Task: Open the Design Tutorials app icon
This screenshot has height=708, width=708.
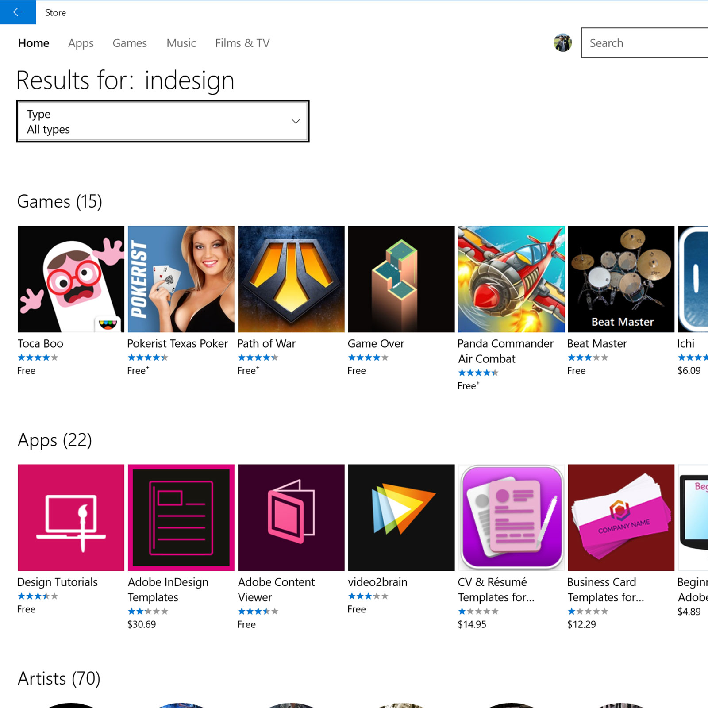Action: coord(71,517)
